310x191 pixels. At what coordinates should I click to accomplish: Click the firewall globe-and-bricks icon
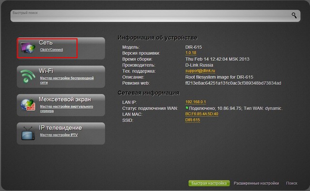(x=28, y=105)
